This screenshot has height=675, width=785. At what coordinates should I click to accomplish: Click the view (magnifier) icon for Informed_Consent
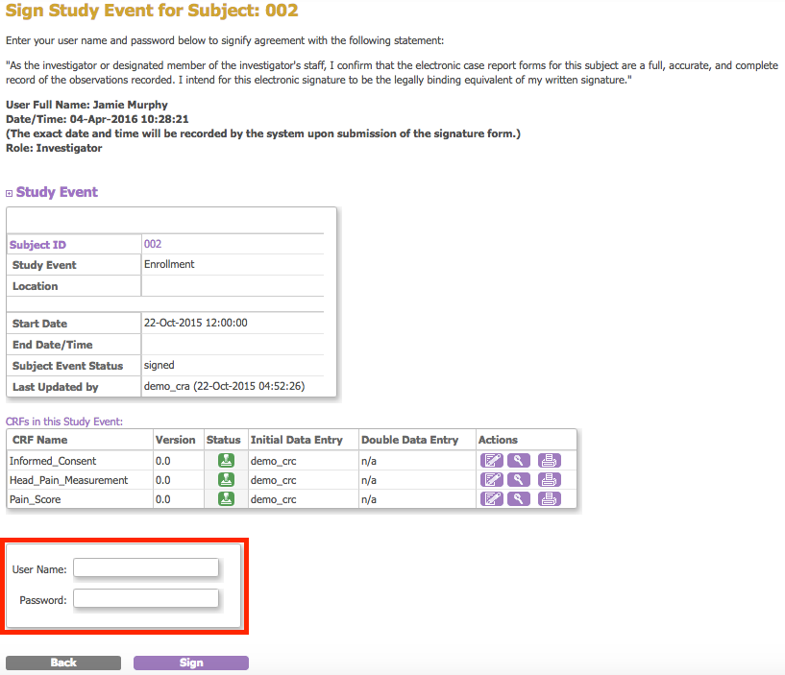519,461
